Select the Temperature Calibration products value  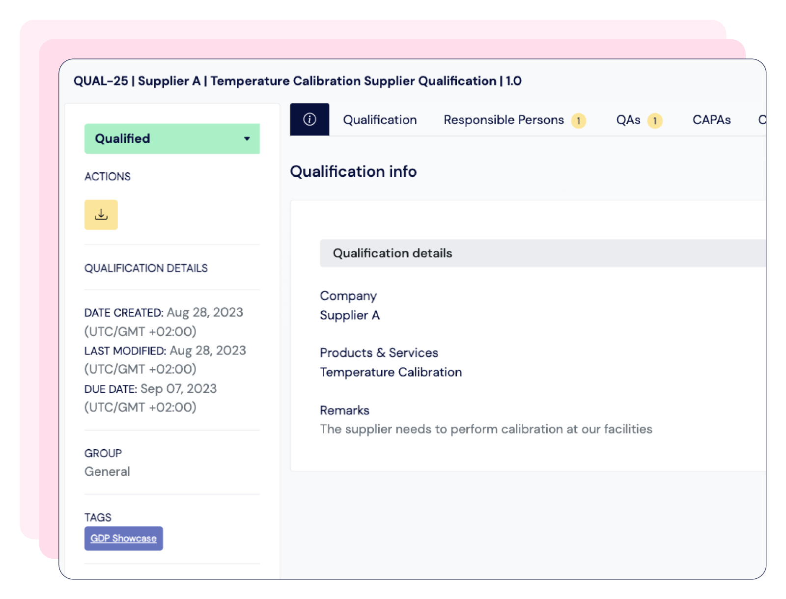[x=391, y=372]
